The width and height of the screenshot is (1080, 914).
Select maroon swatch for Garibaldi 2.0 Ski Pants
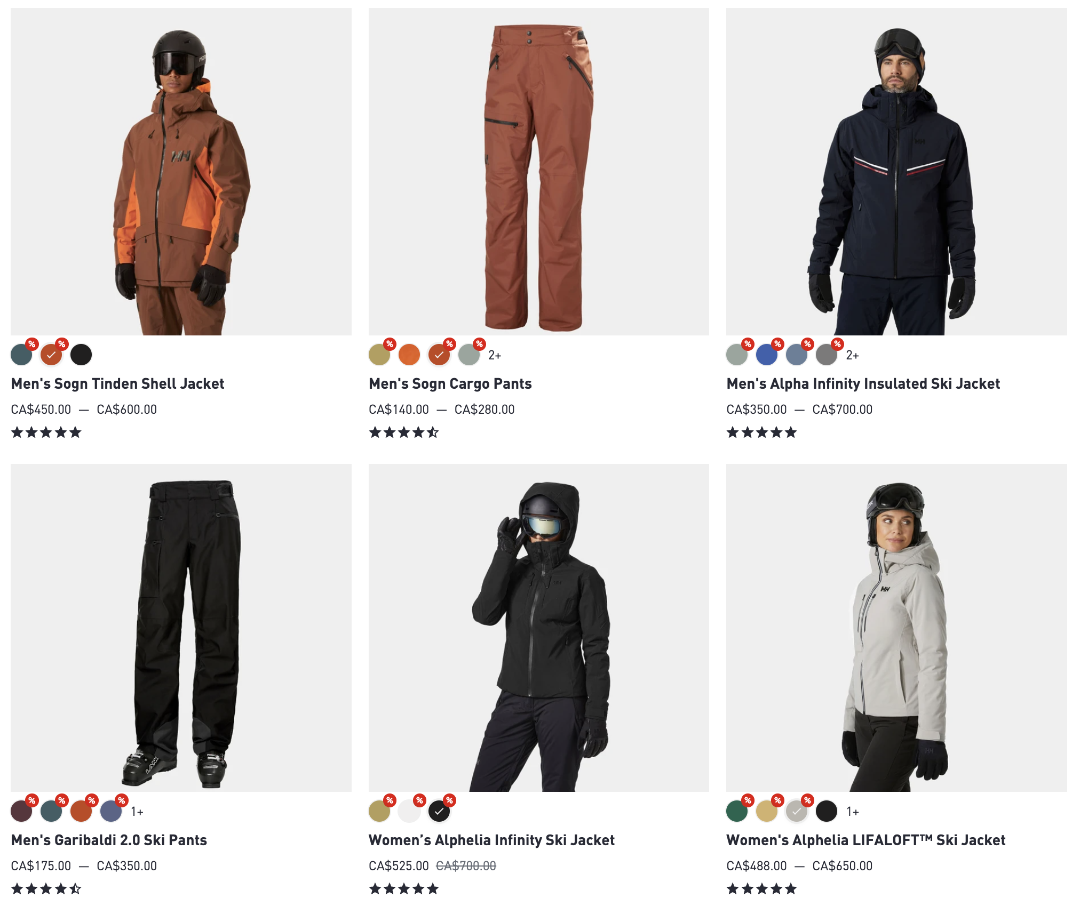point(21,812)
